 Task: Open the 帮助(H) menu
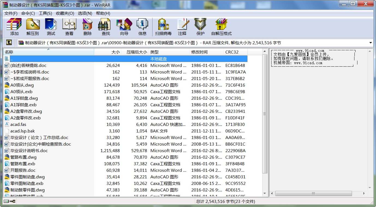coord(103,13)
